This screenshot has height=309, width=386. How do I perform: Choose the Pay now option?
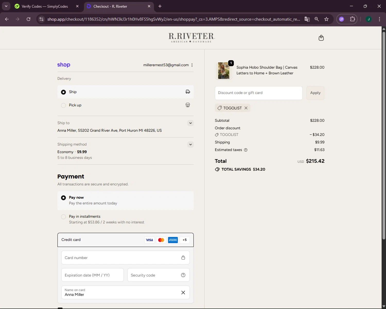[x=125, y=200]
